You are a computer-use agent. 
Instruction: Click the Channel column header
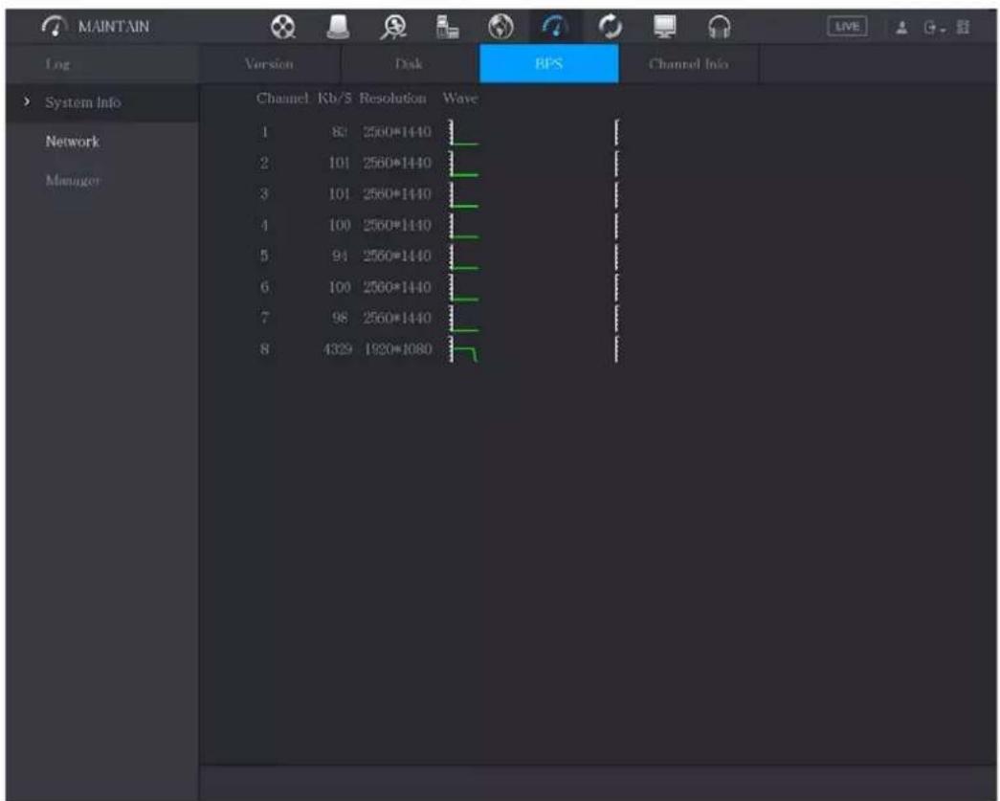pyautogui.click(x=282, y=99)
